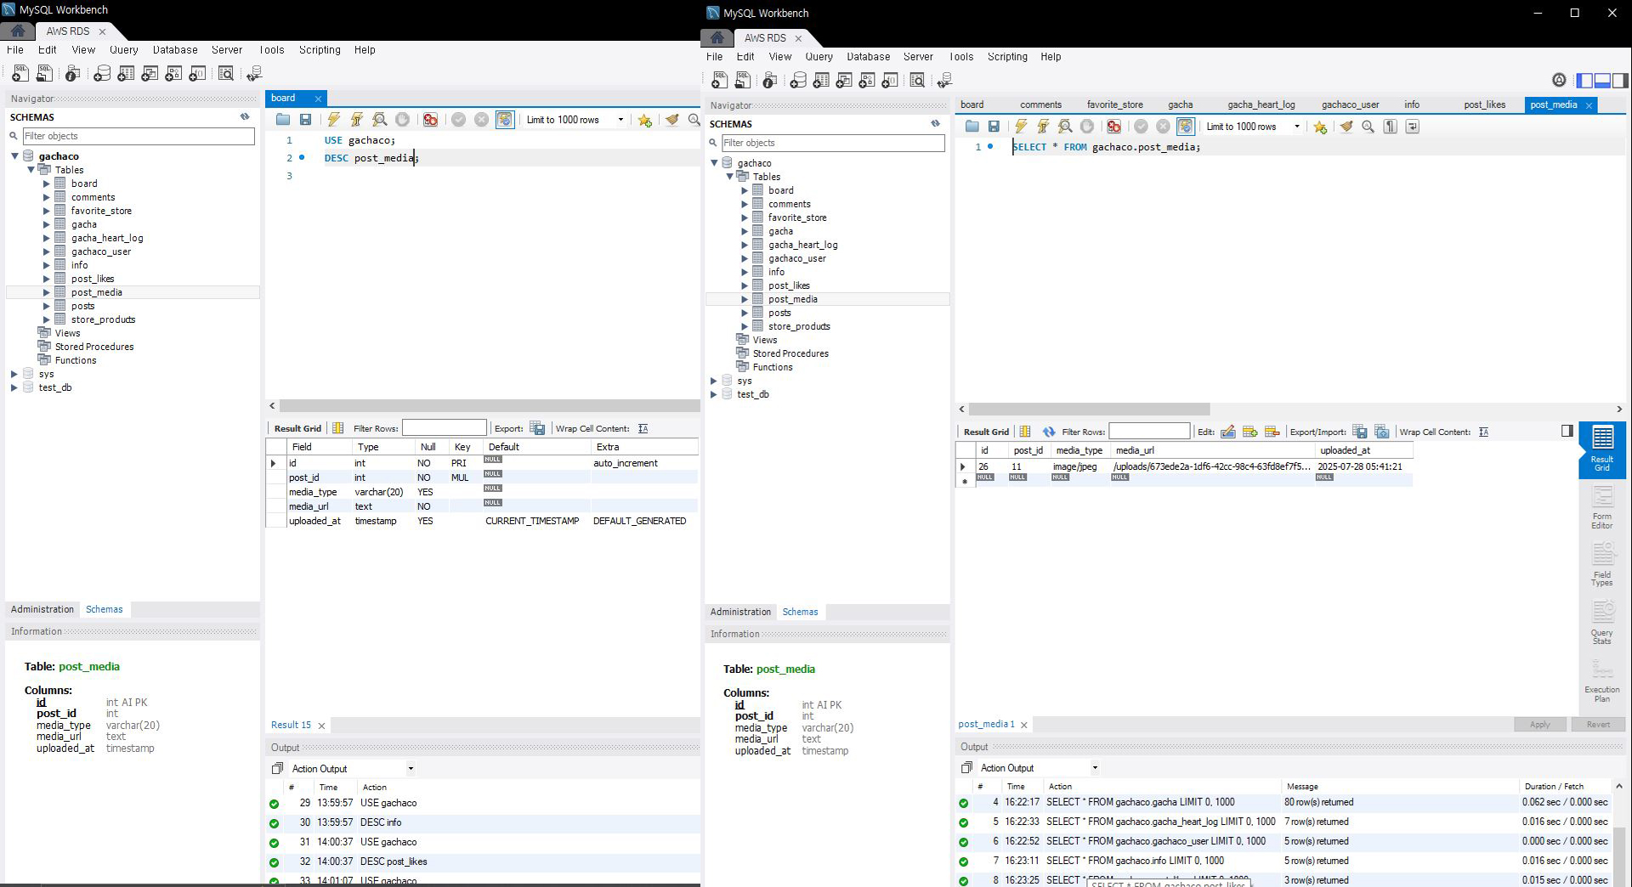Viewport: 1632px width, 887px height.
Task: Click refresh schemas icon in left navigator
Action: [245, 117]
